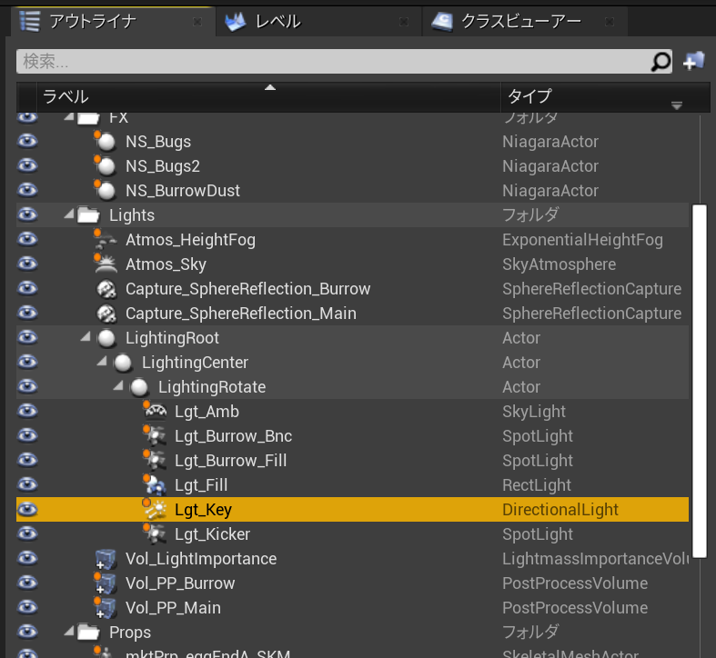Click the ExponentialHeightFog type text
This screenshot has height=658, width=716.
582,240
